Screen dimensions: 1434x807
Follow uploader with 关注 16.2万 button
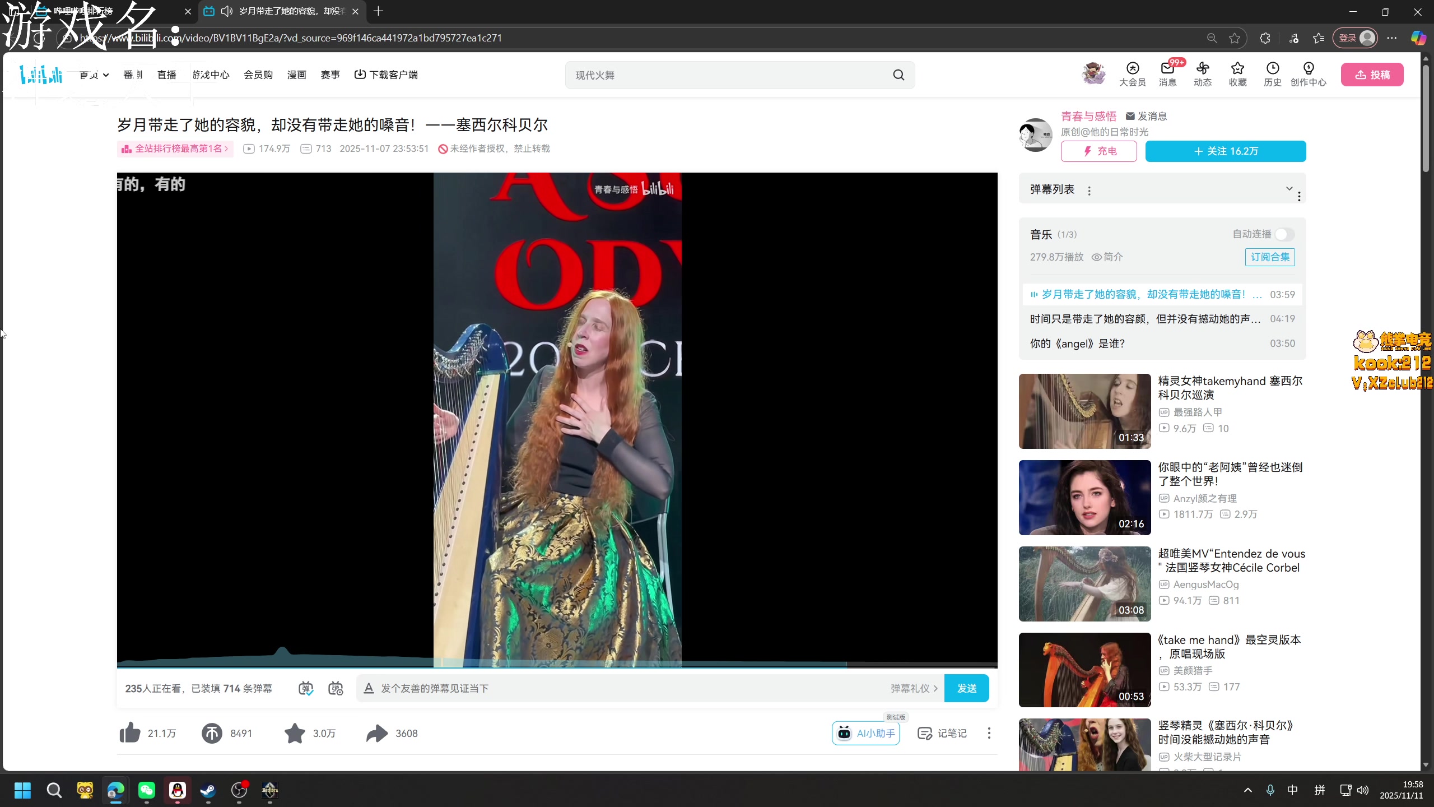pos(1225,151)
